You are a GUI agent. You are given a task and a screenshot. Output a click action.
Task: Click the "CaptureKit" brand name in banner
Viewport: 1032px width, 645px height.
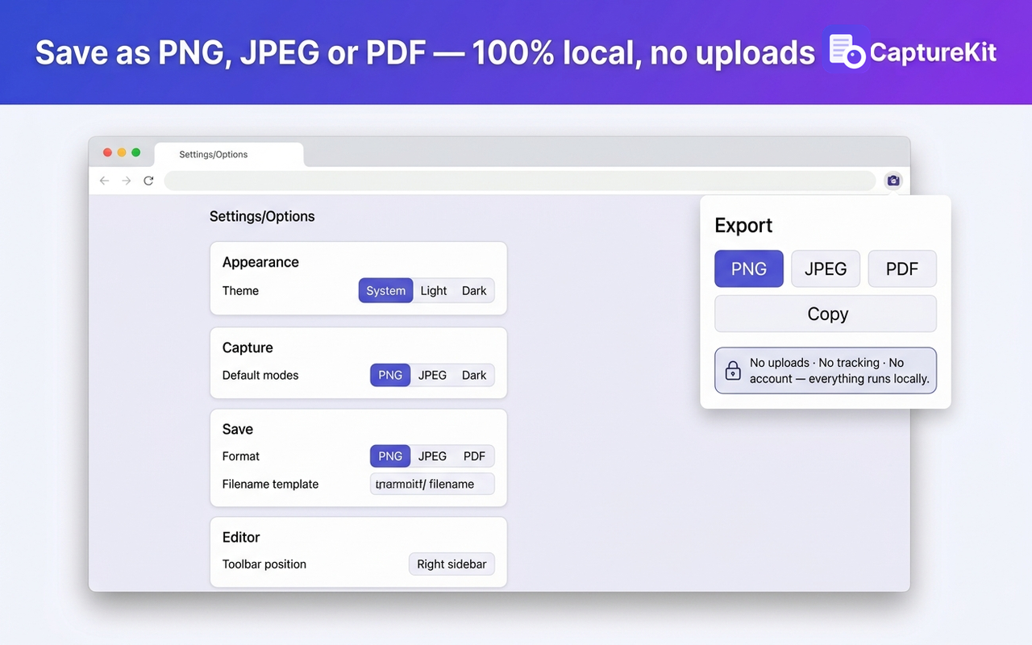934,52
